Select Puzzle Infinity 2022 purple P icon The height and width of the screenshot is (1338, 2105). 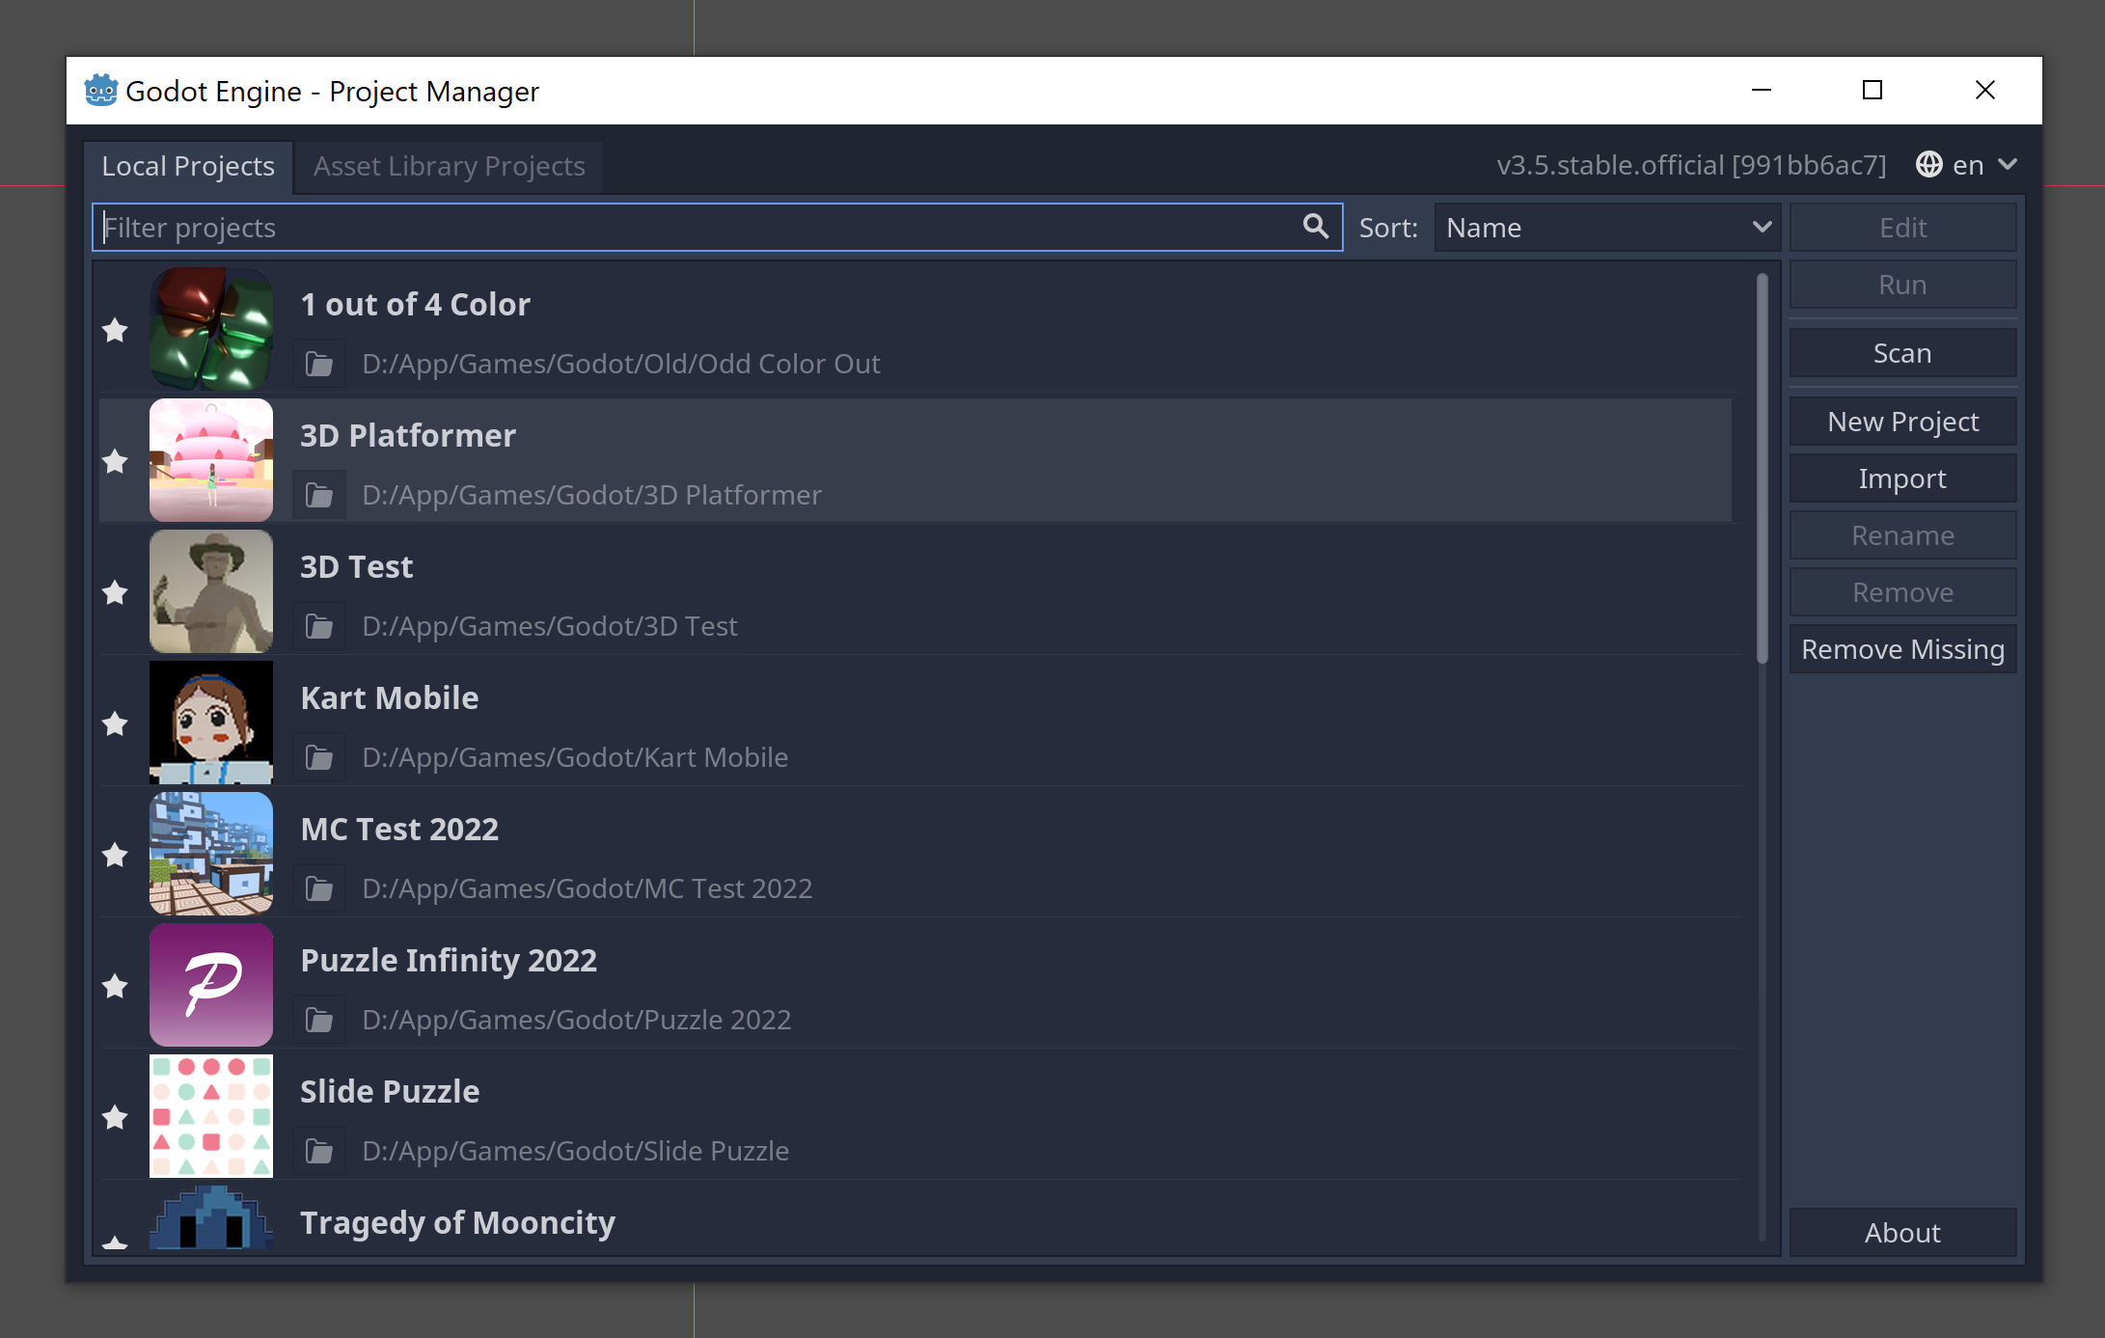tap(211, 985)
